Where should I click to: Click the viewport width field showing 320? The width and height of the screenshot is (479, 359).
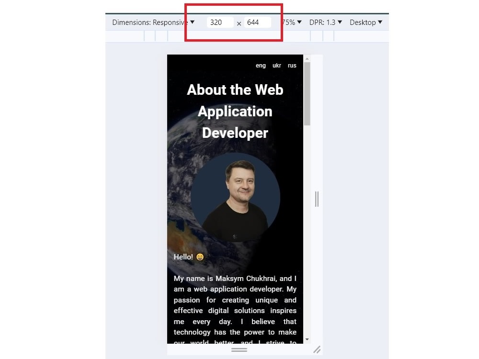[219, 22]
